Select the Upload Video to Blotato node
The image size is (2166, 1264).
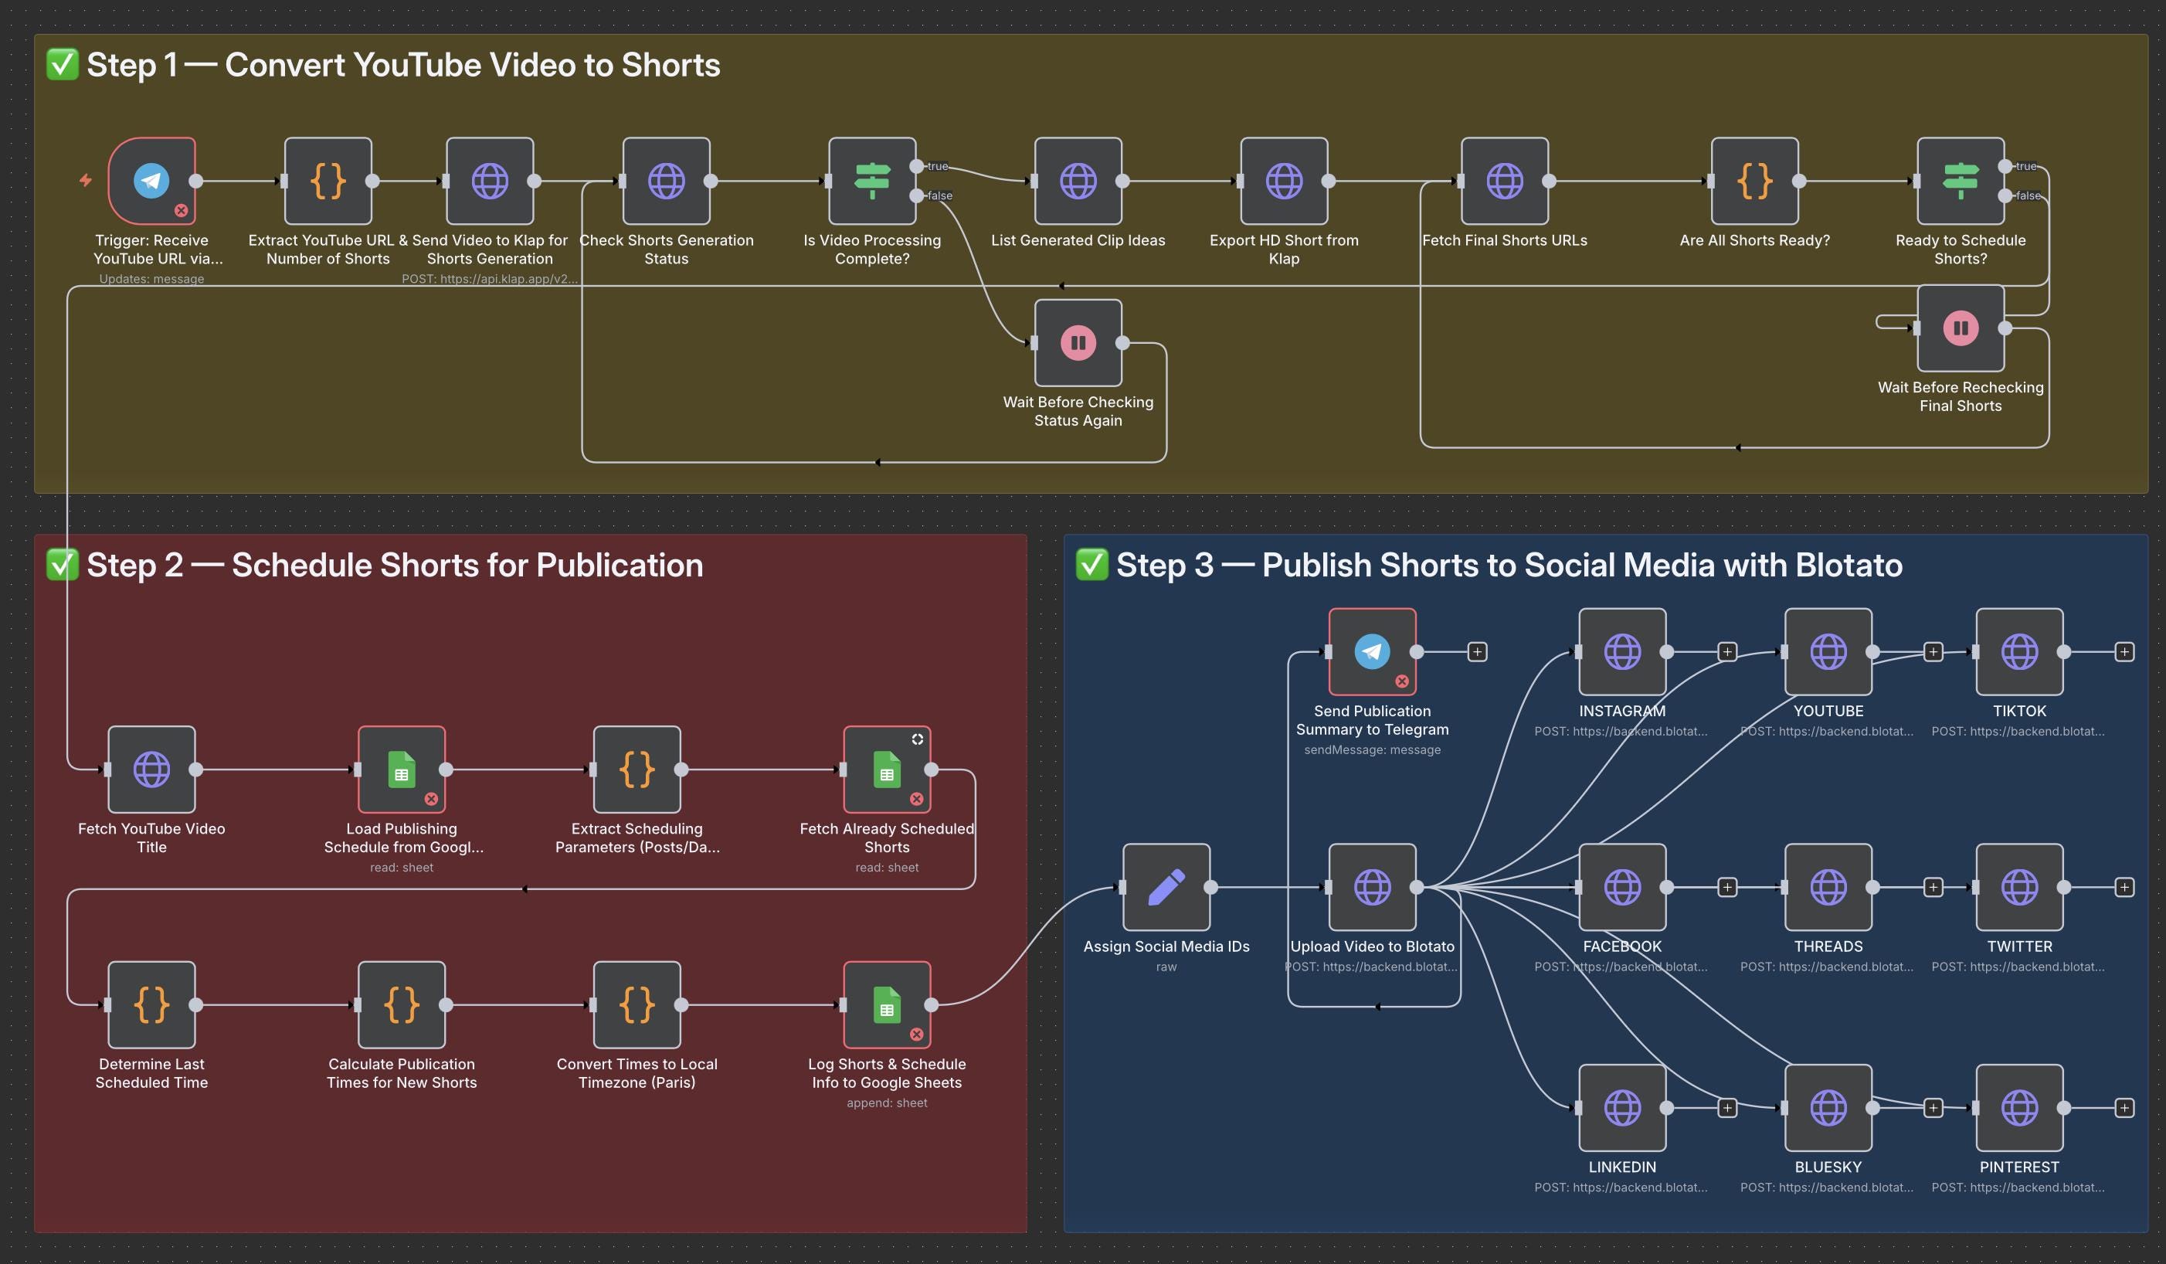click(x=1372, y=886)
